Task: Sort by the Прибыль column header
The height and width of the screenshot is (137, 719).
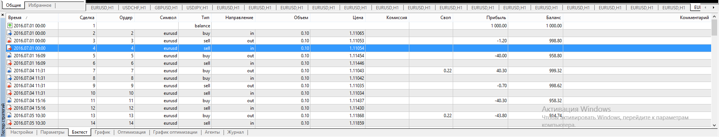Action: 480,18
